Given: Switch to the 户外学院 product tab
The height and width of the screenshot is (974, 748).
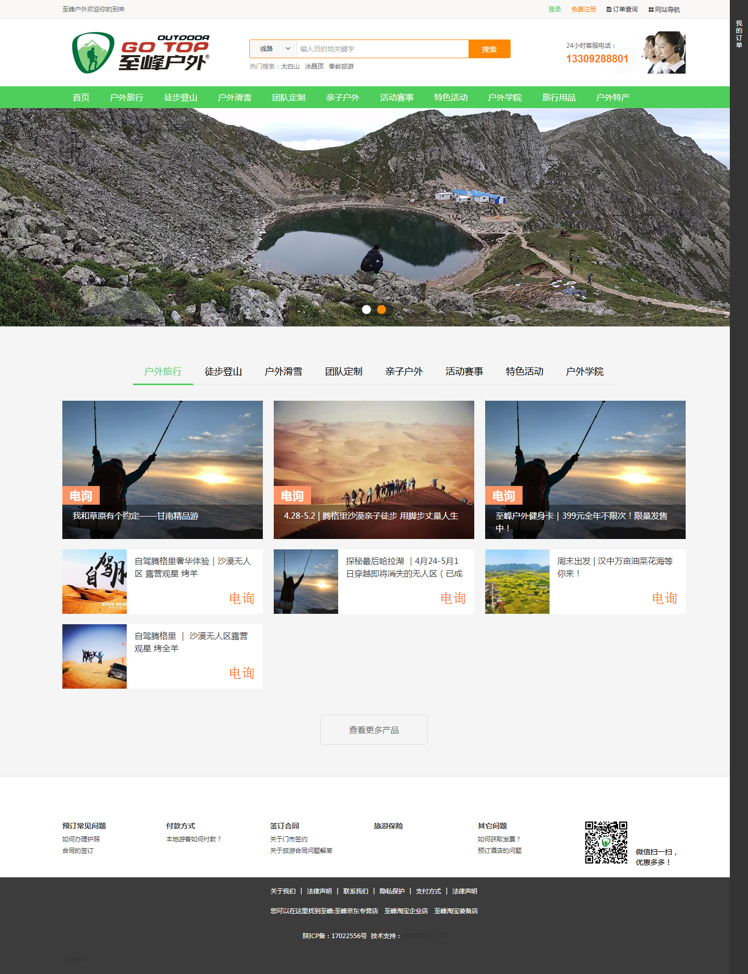Looking at the screenshot, I should click(x=585, y=371).
